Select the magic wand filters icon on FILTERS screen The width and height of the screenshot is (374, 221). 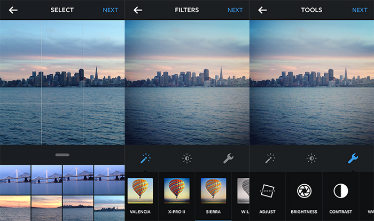[145, 158]
